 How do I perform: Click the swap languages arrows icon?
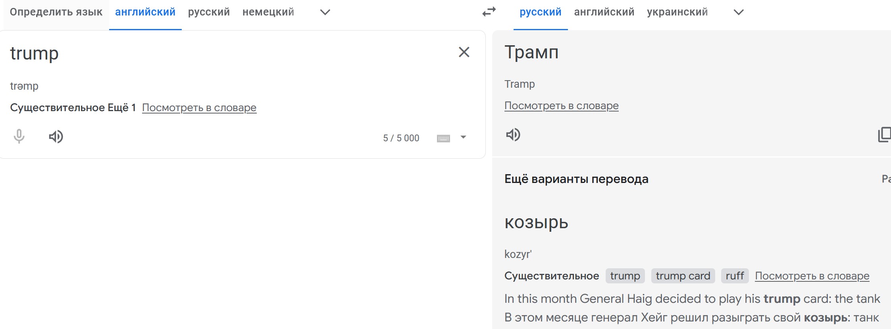pyautogui.click(x=489, y=12)
